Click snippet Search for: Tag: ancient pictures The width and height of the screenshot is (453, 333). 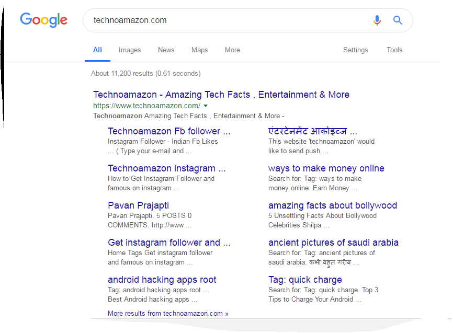322,252
